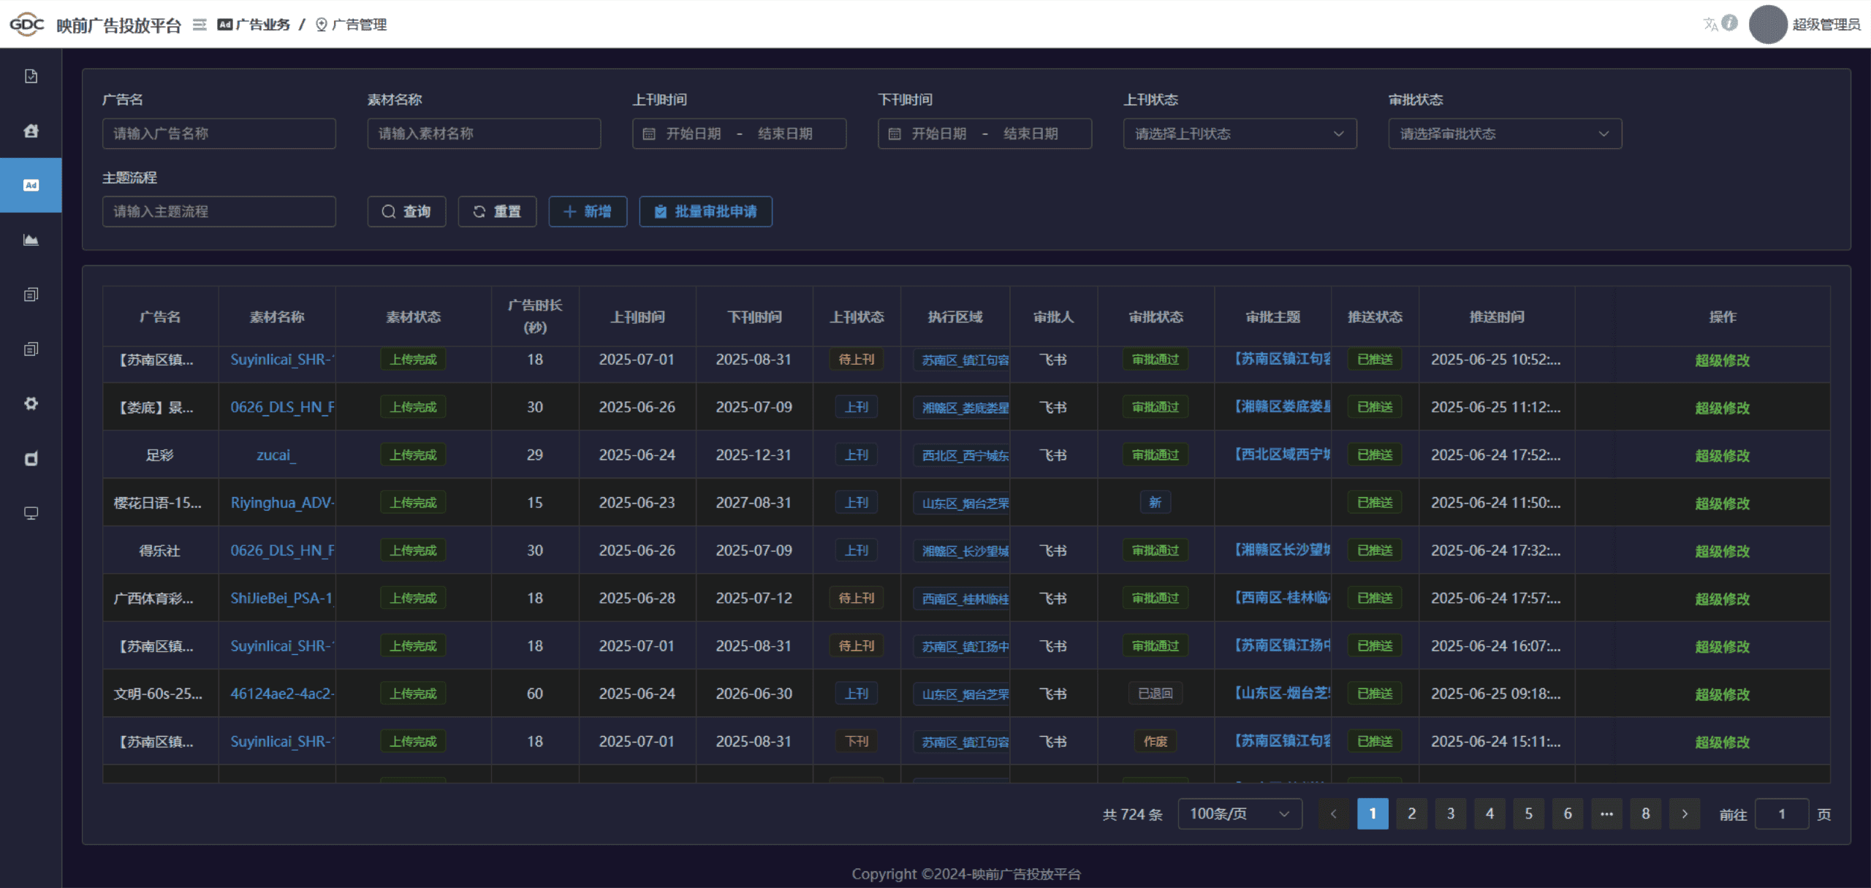Click the 前往 page number input
1871x888 pixels.
coord(1781,813)
